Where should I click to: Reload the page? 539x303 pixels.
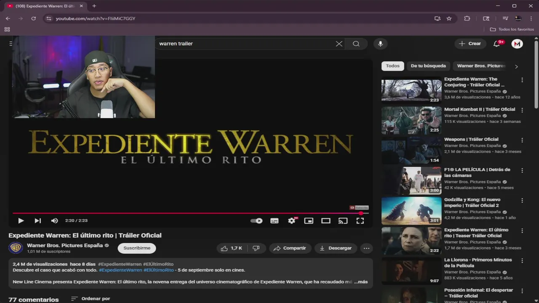click(x=34, y=19)
